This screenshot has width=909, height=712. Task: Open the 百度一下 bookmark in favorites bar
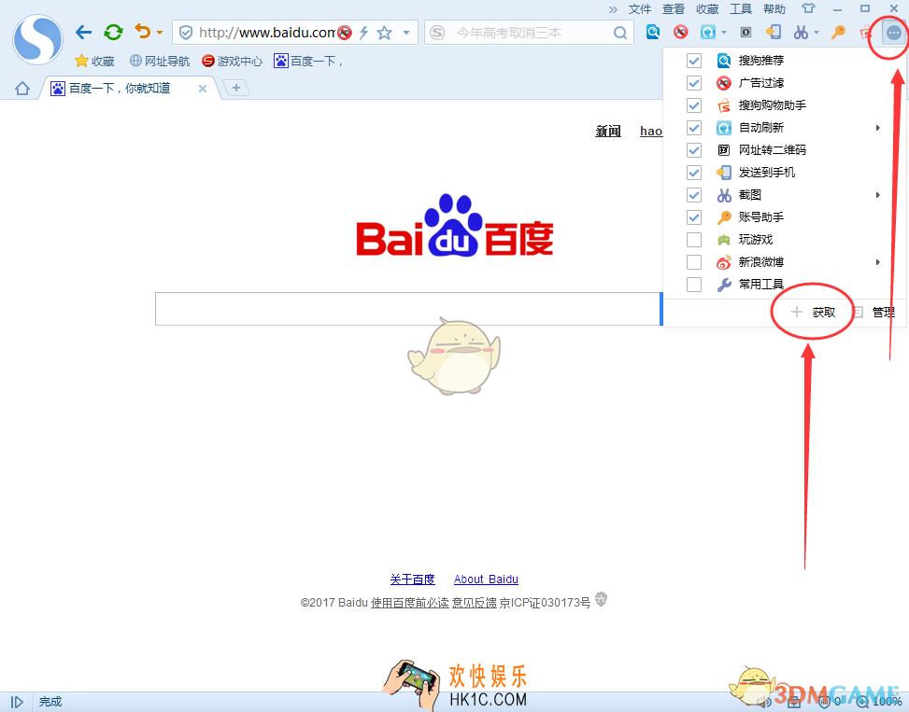pyautogui.click(x=308, y=61)
